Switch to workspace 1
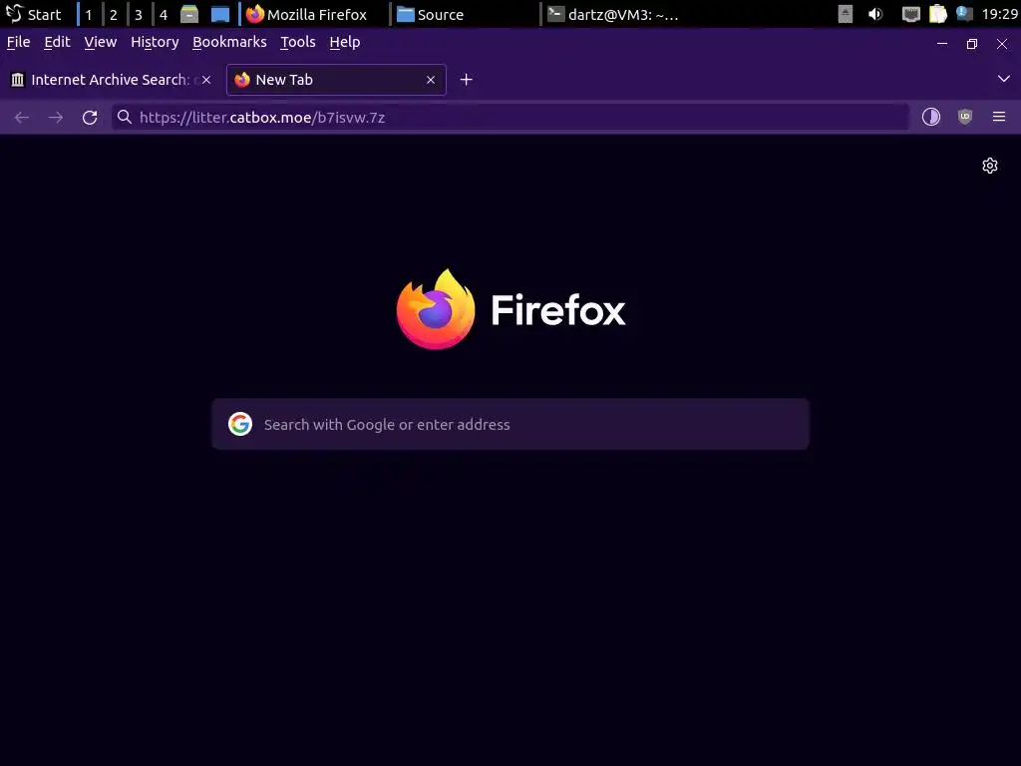This screenshot has height=766, width=1021. 89,14
